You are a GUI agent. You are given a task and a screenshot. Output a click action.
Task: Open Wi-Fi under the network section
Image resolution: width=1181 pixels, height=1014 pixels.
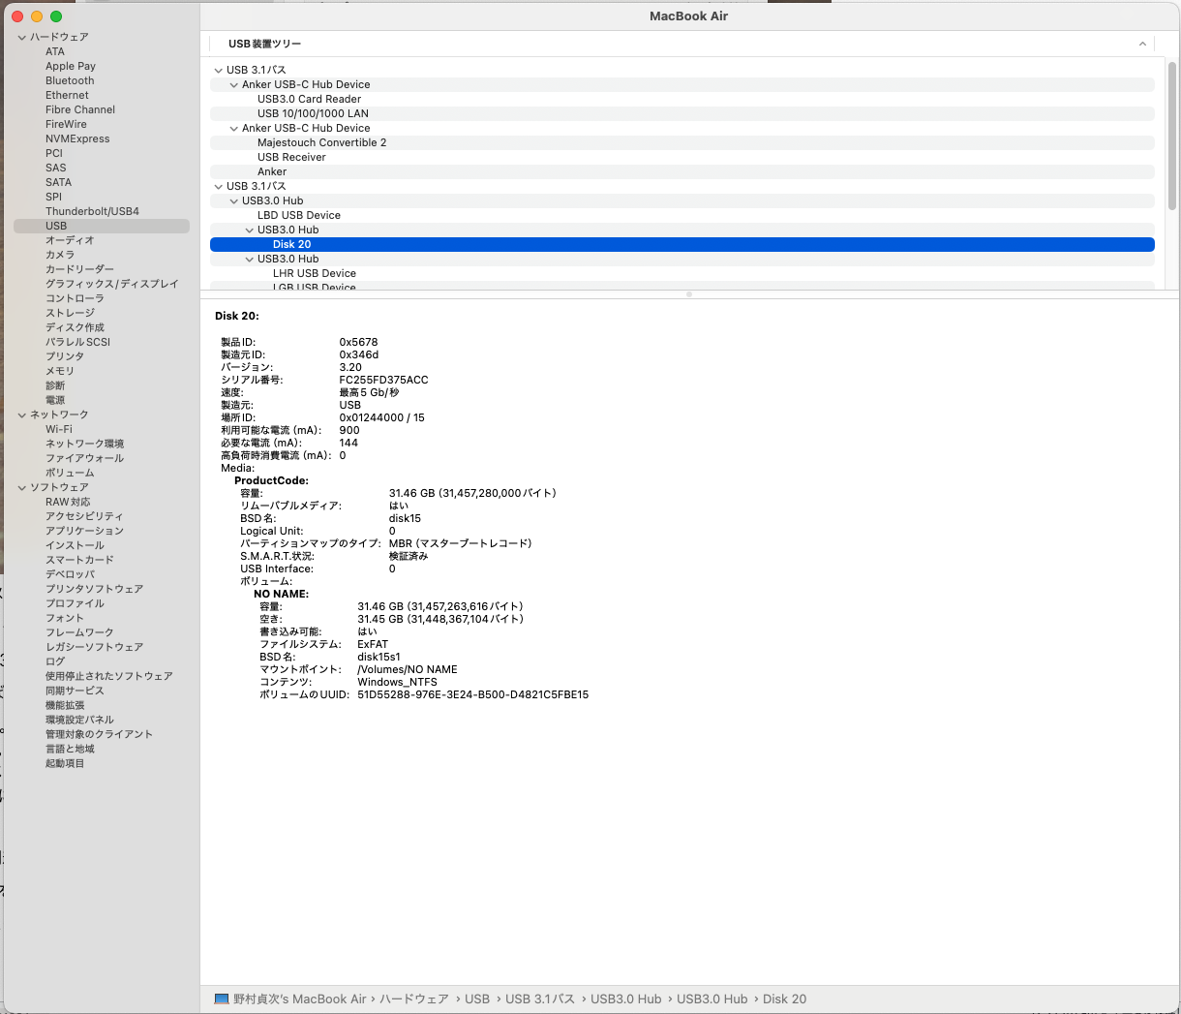pos(59,429)
